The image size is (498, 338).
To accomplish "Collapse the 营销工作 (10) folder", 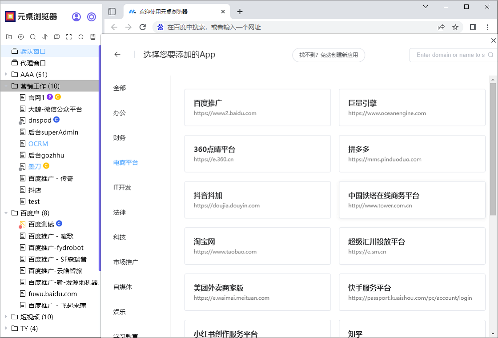I will click(6, 86).
